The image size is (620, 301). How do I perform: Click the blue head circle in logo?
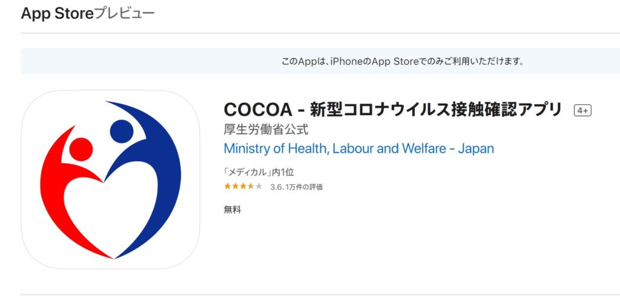[x=122, y=131]
